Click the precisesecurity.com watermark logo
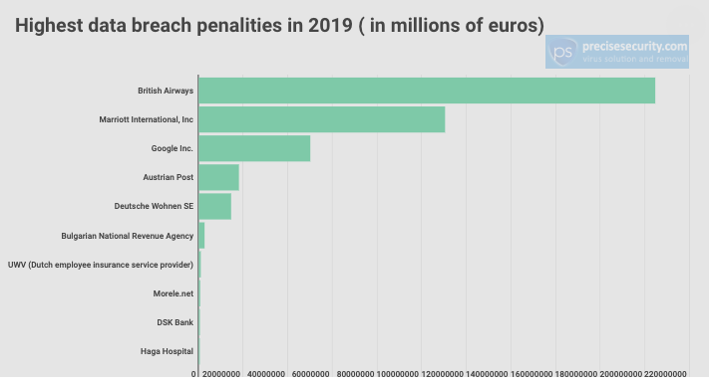Screen dimensions: 709x384 point(616,52)
